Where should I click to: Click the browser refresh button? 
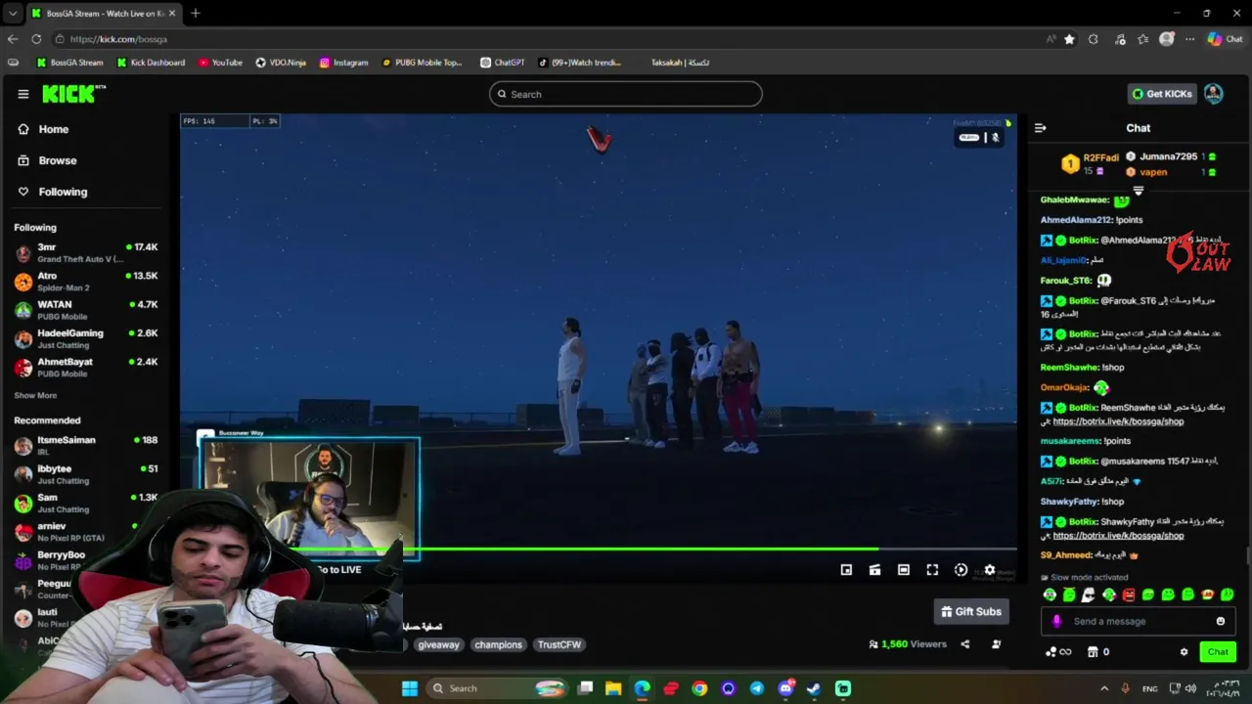click(x=36, y=39)
